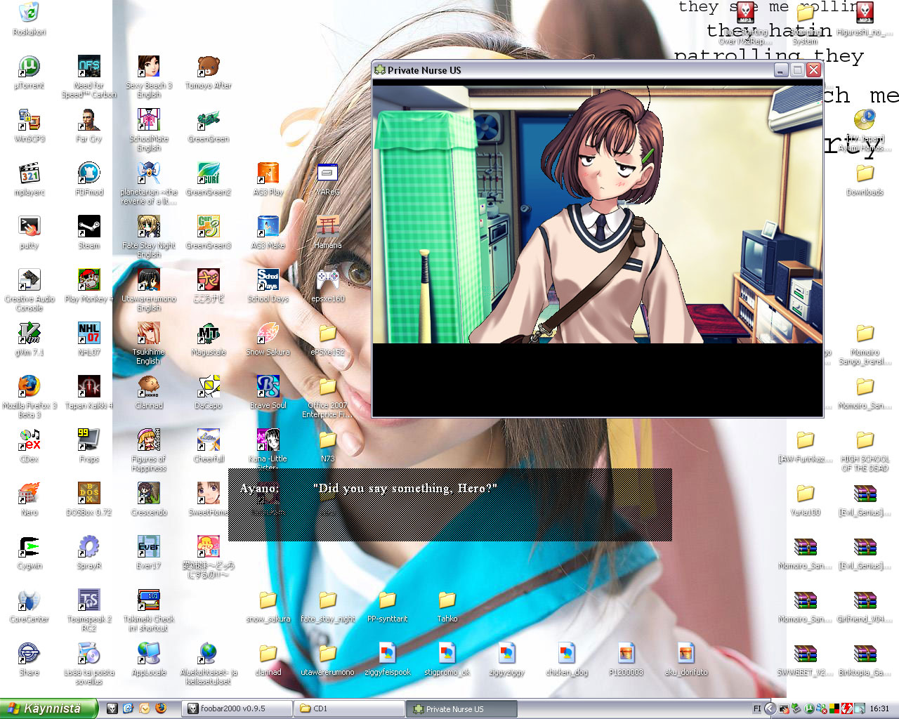
Task: Select Mozilla Firefox 3 Beta 3 icon
Action: [29, 387]
